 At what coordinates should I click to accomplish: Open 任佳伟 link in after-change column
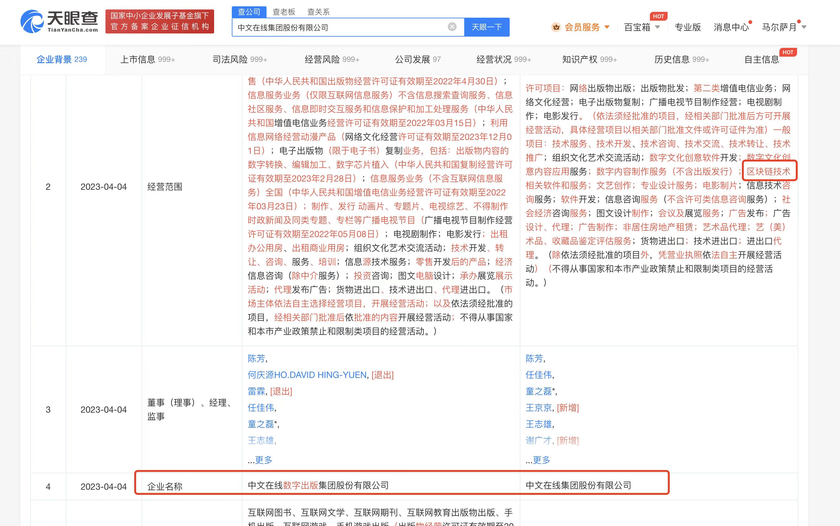click(538, 375)
